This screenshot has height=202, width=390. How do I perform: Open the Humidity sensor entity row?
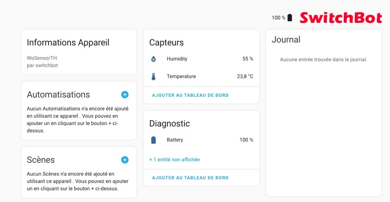pos(201,59)
